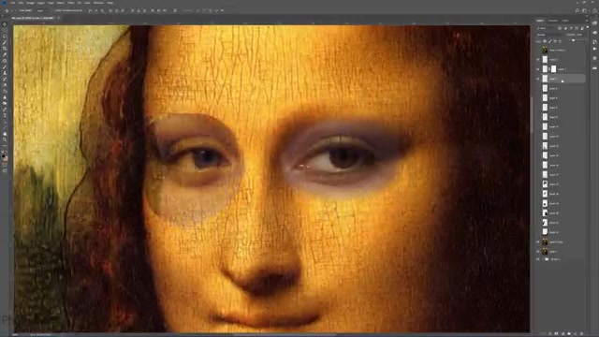Expand the Group 1 folder arrow
This screenshot has width=599, height=337.
coord(543,259)
